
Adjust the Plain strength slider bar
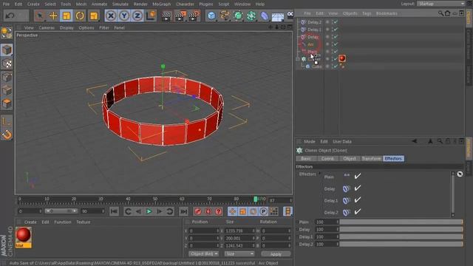click(x=401, y=222)
